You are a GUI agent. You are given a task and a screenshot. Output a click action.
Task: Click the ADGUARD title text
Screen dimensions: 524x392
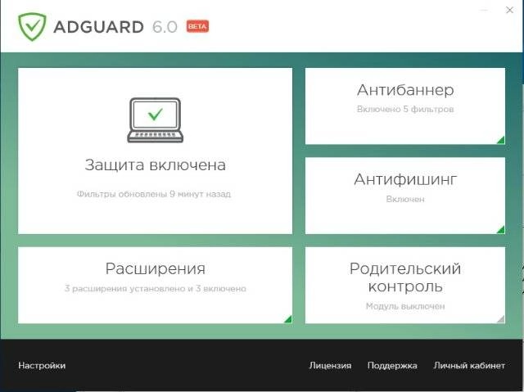(x=98, y=27)
